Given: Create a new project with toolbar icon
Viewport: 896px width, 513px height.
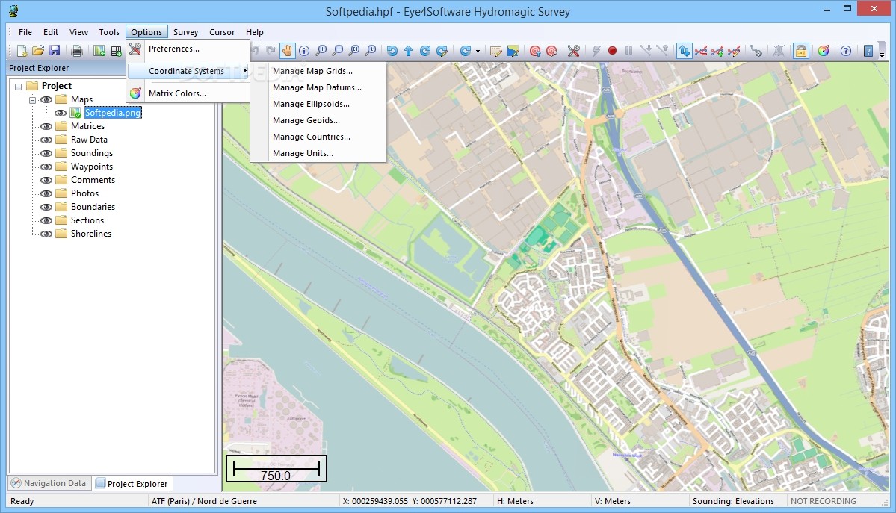Looking at the screenshot, I should [22, 51].
